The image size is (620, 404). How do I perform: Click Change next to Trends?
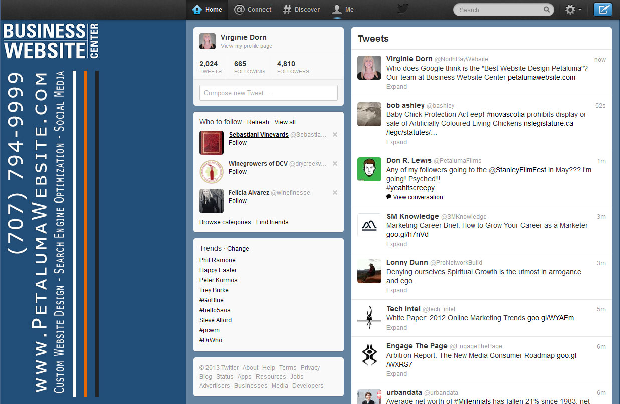click(x=238, y=249)
